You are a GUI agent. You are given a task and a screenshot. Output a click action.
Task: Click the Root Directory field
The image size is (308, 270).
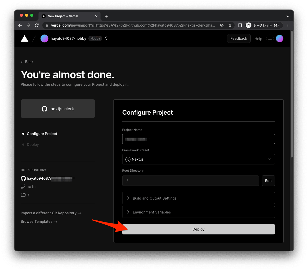(x=190, y=181)
